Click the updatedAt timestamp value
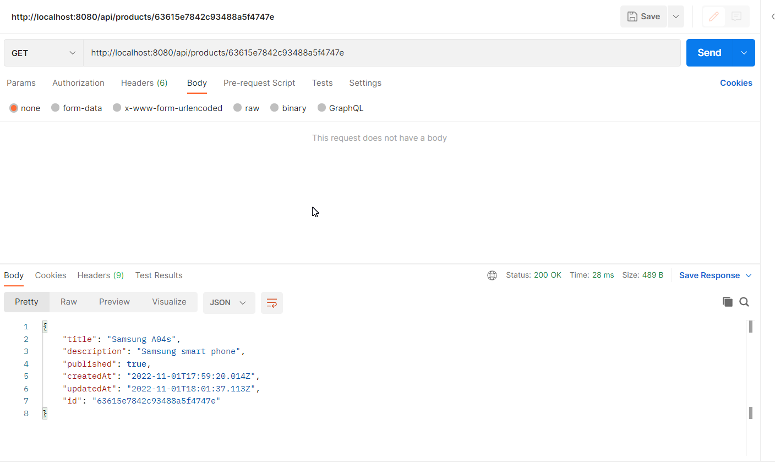Viewport: 775px width, 464px height. pyautogui.click(x=191, y=389)
